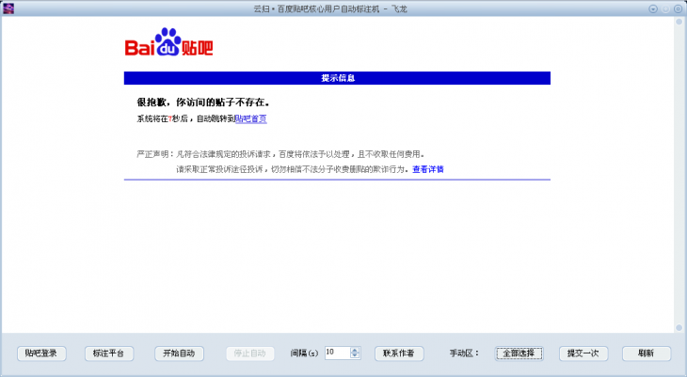The height and width of the screenshot is (377, 687).
Task: Increase interval with spinner up arrow
Action: pos(356,350)
